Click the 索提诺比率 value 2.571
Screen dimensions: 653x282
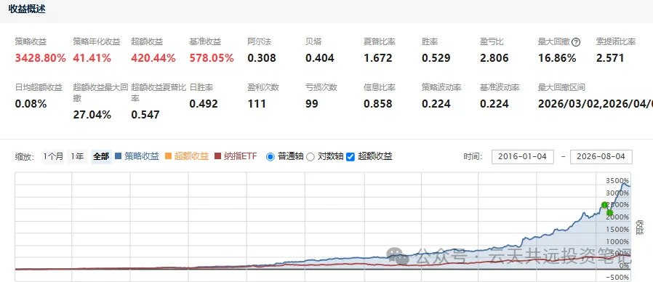click(x=610, y=58)
